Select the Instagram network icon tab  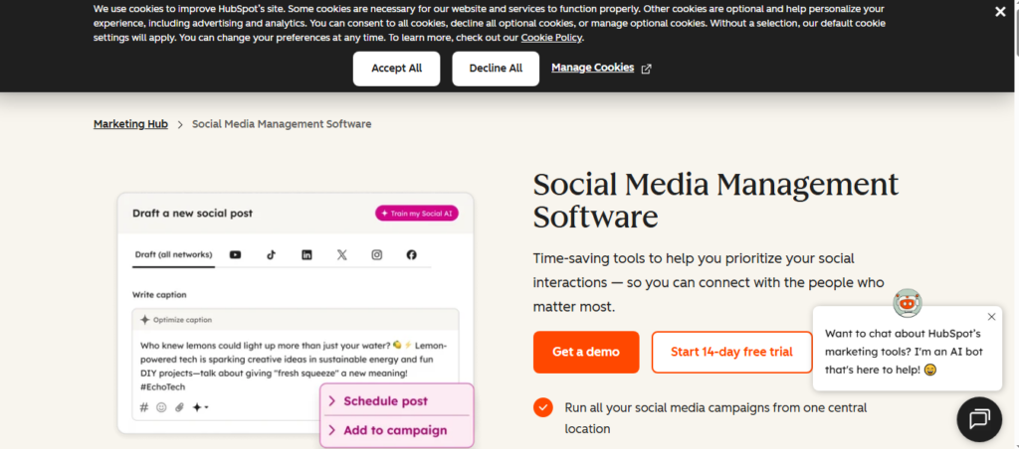(377, 255)
